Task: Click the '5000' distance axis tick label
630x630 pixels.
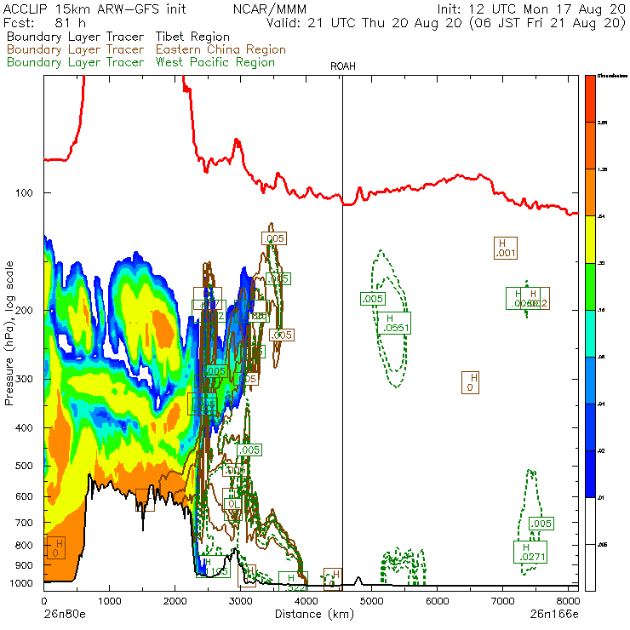Action: (x=372, y=601)
